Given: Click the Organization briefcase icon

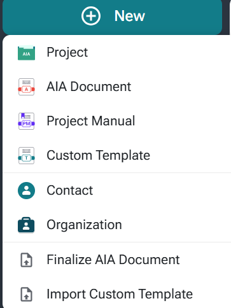Looking at the screenshot, I should point(26,225).
